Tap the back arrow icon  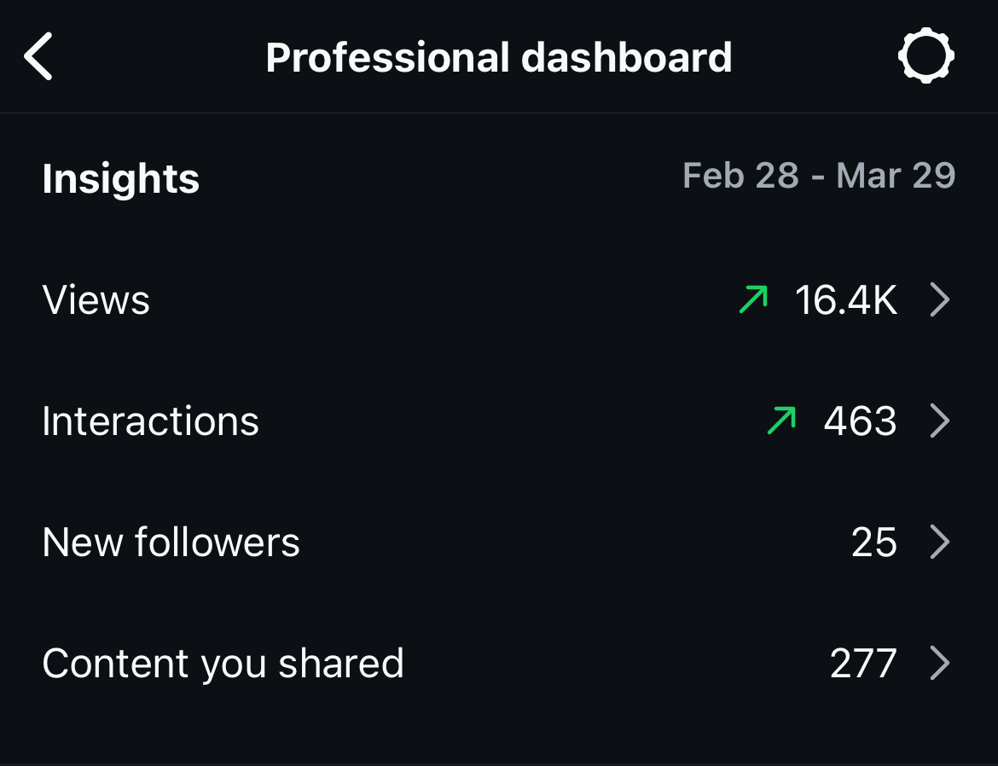coord(38,56)
